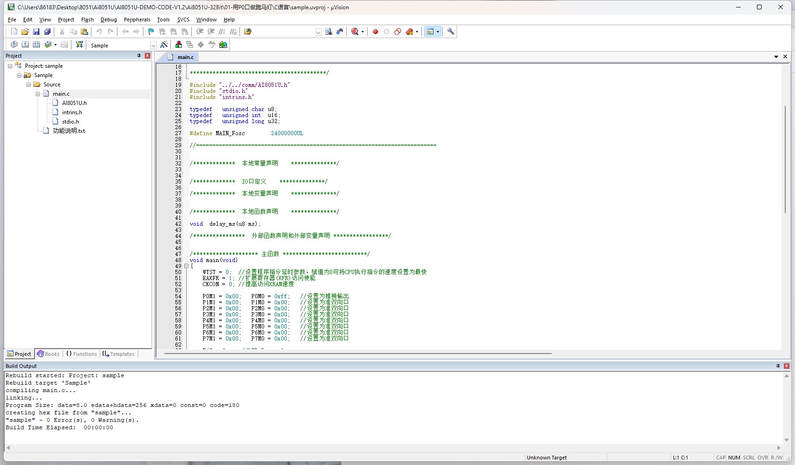Open the Sample target dropdown
This screenshot has height=465, width=795.
pyautogui.click(x=154, y=45)
